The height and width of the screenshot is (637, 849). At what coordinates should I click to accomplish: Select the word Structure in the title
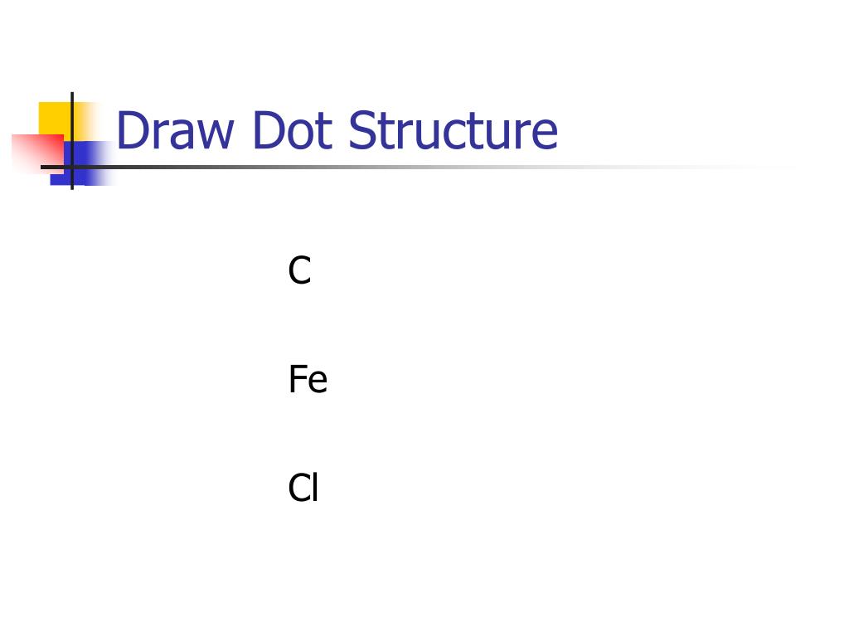(x=453, y=130)
